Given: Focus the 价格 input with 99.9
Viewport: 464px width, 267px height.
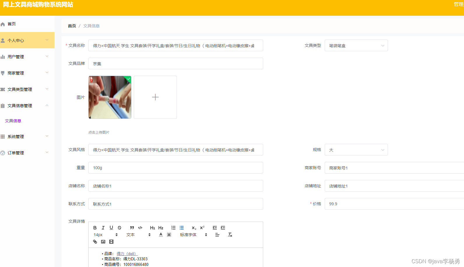Looking at the screenshot, I should 394,204.
